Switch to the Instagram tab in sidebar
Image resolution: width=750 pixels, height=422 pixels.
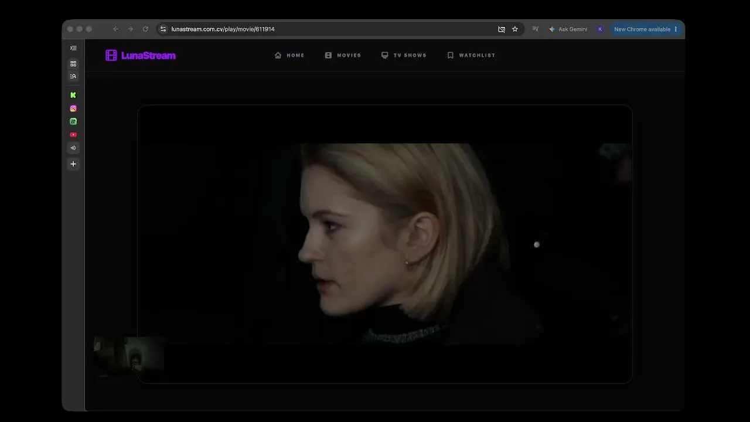pyautogui.click(x=73, y=108)
